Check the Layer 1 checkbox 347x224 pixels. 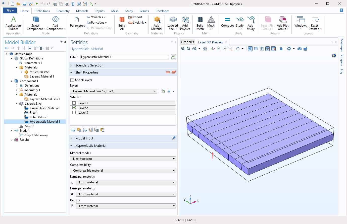coord(74,103)
